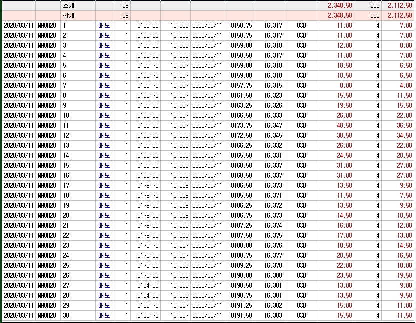Click exit price 8190.75 in row 28

(x=241, y=295)
